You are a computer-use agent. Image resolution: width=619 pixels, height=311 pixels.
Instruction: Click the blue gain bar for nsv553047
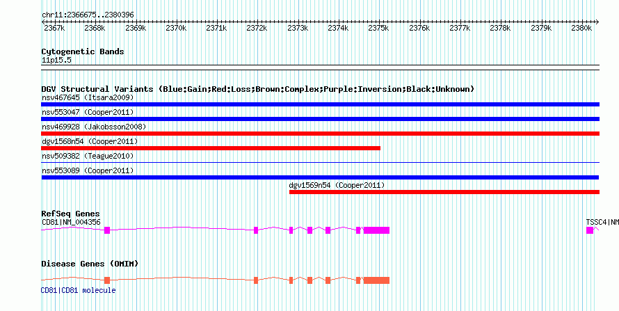[x=320, y=119]
